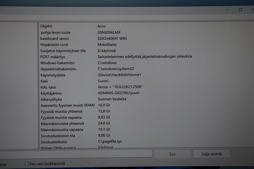Select the value C:\windows
The image size is (254, 169).
107,62
